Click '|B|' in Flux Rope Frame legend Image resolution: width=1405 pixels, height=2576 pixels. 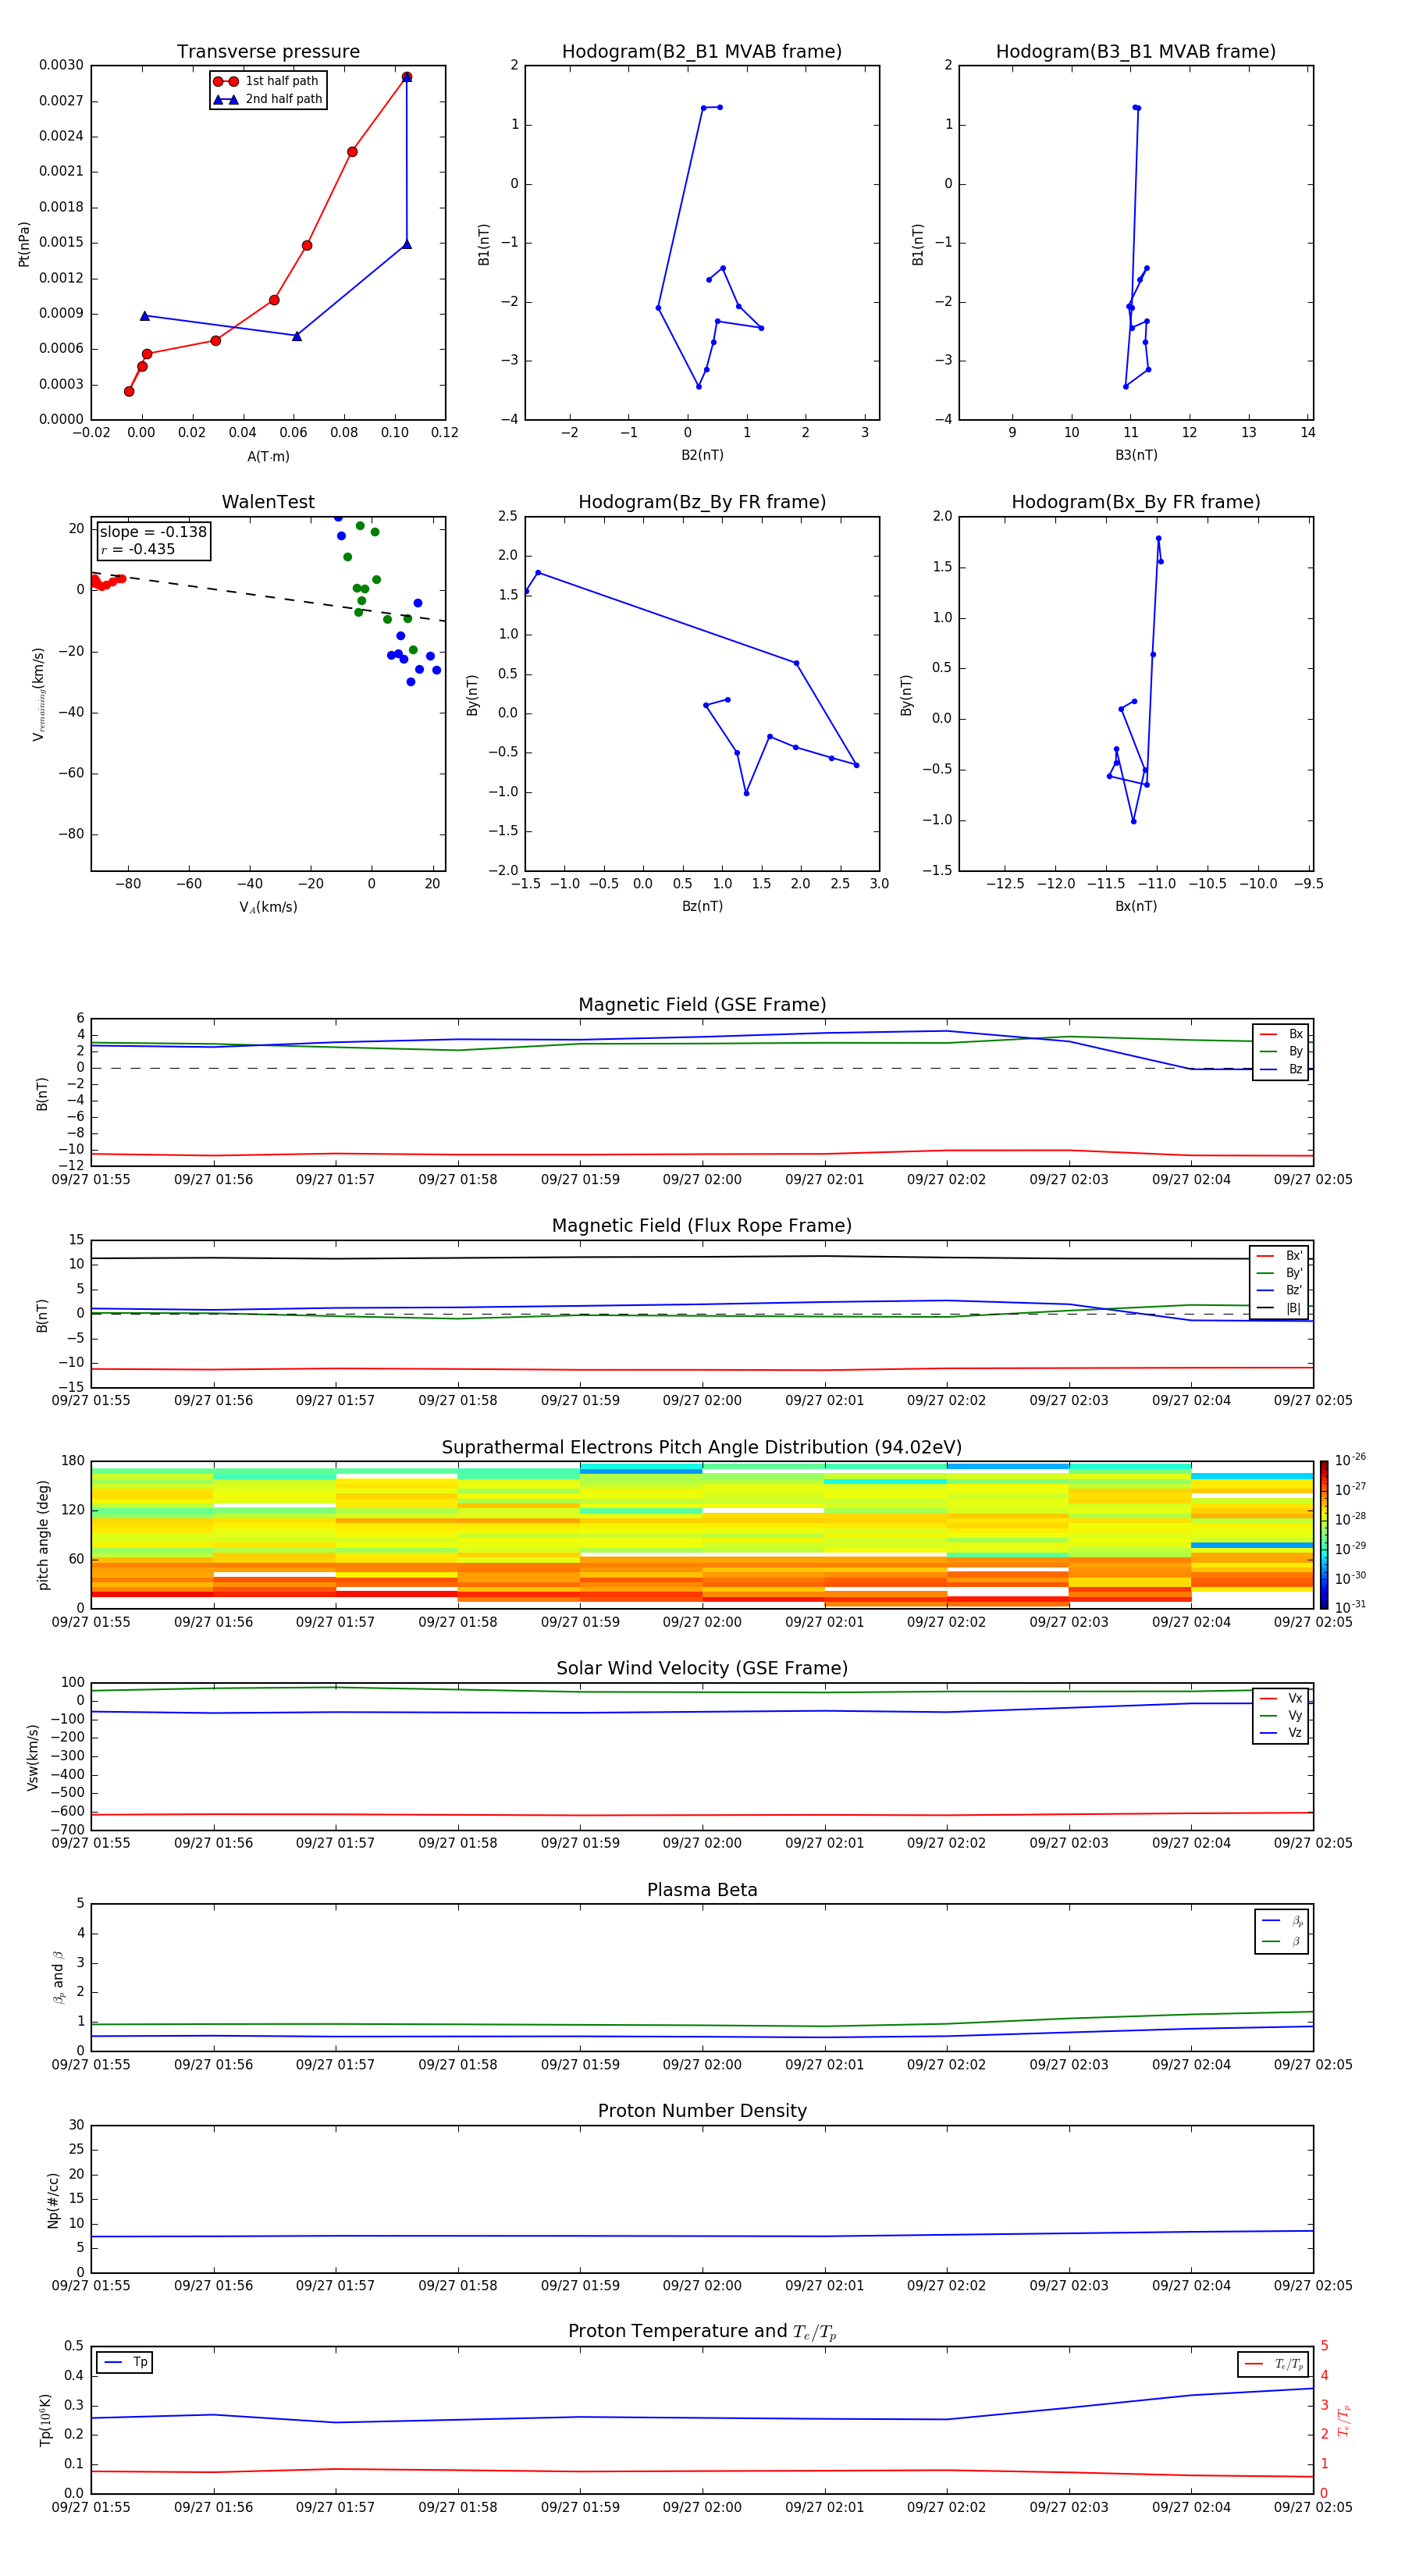(1279, 1308)
